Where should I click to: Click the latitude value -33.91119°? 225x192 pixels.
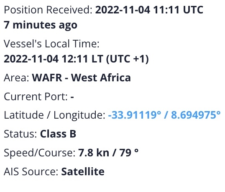(135, 115)
